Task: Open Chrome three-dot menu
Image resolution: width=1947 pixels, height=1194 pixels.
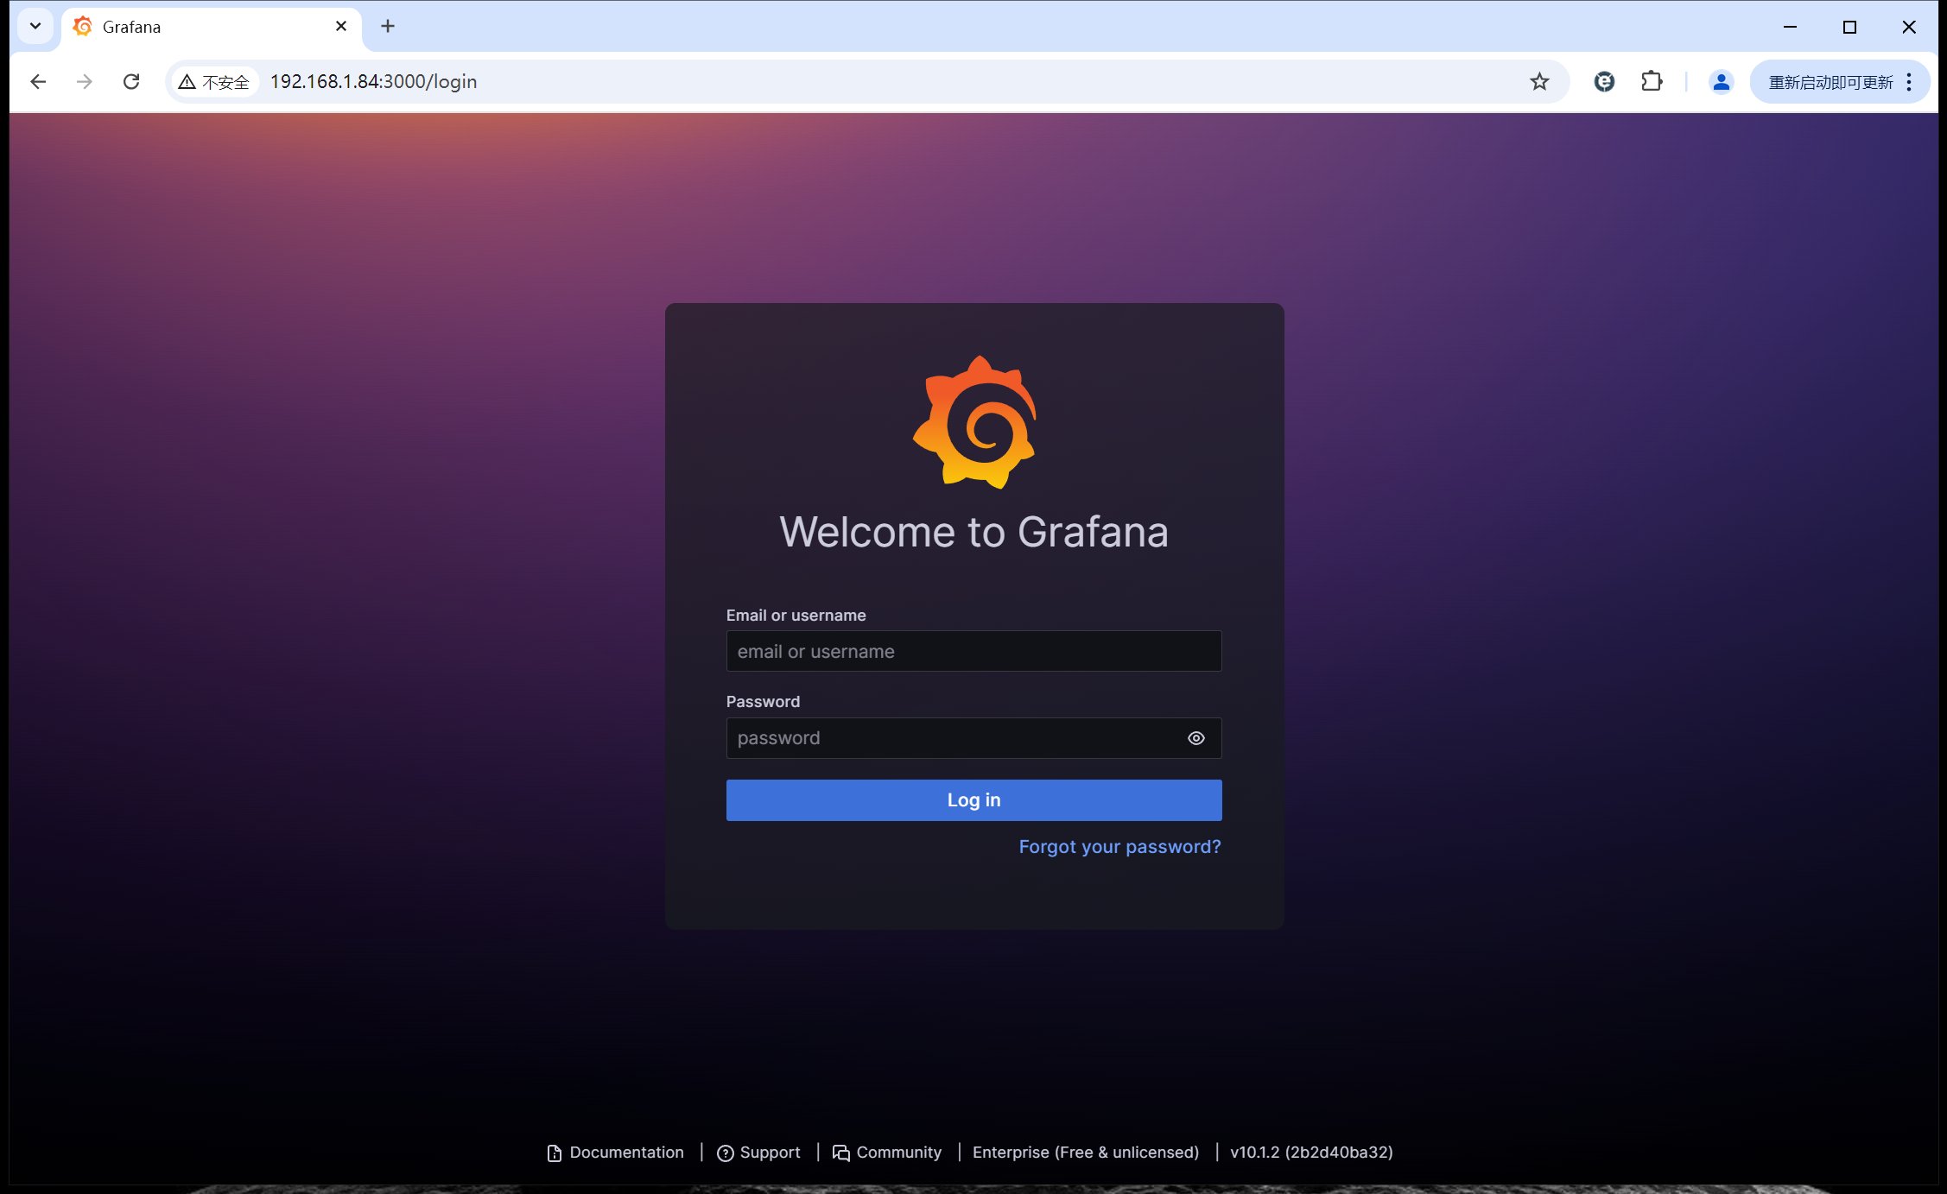Action: click(x=1910, y=82)
